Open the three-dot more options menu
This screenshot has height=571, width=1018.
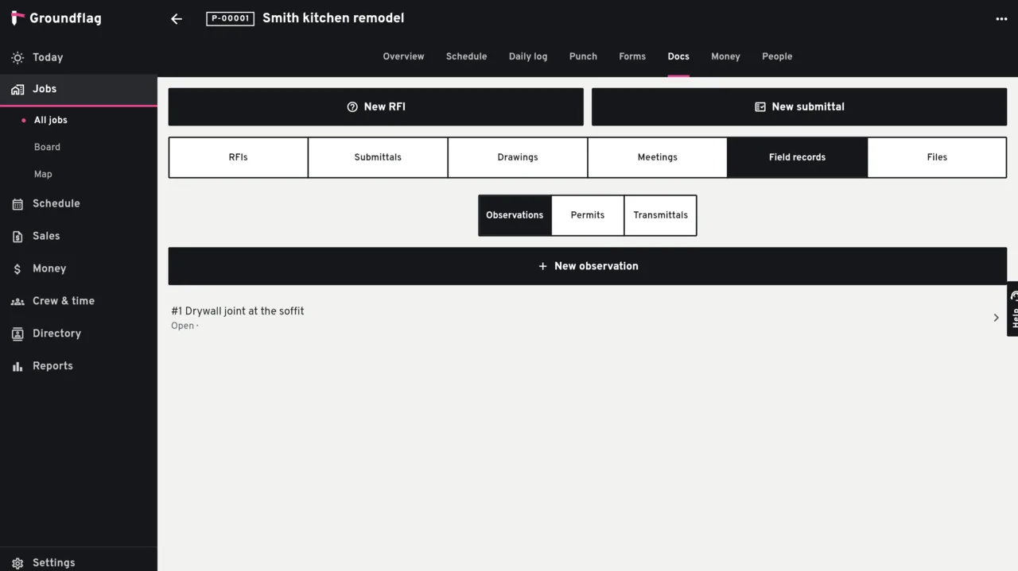pos(1001,19)
